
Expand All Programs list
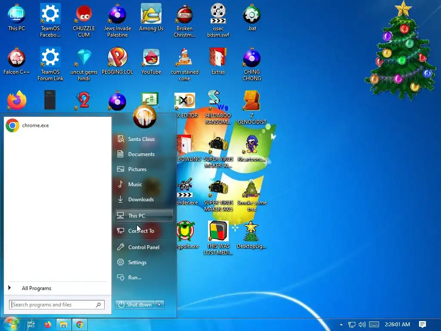click(58, 288)
